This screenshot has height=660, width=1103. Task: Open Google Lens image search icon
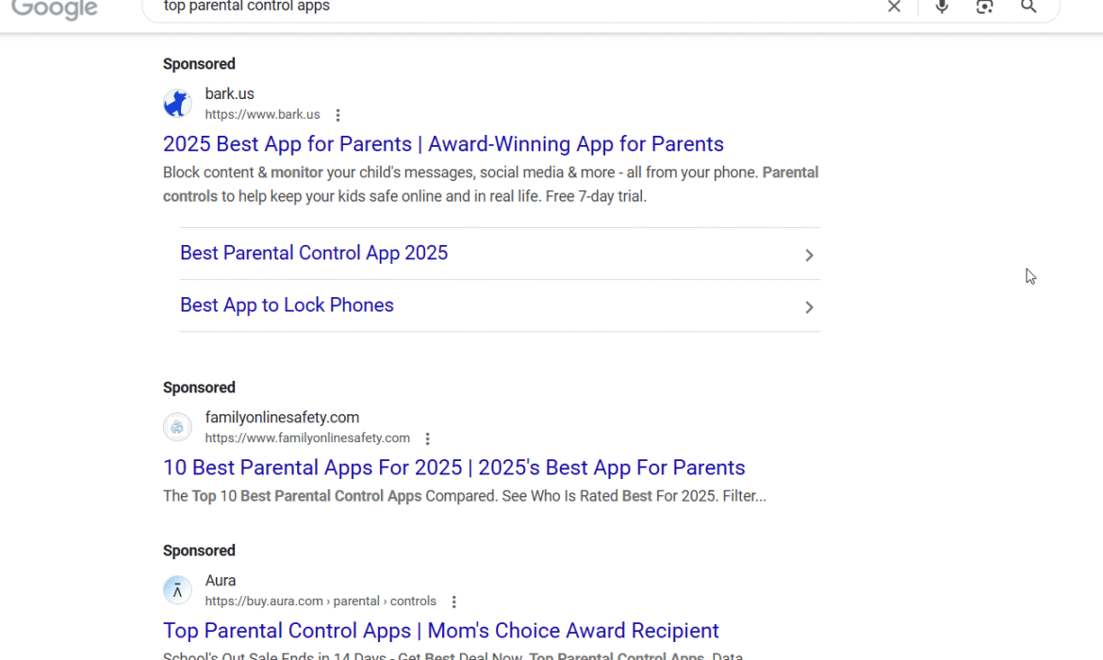coord(985,7)
